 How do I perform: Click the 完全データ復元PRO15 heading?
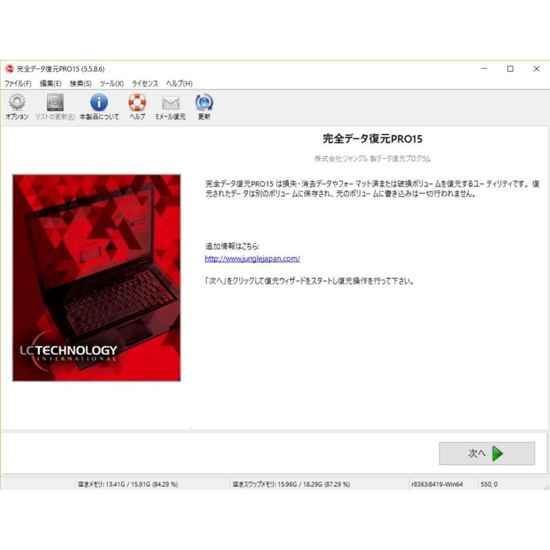(373, 139)
